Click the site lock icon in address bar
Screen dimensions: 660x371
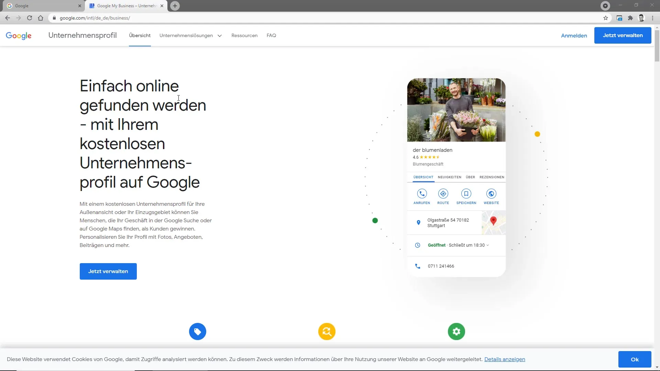pyautogui.click(x=54, y=18)
